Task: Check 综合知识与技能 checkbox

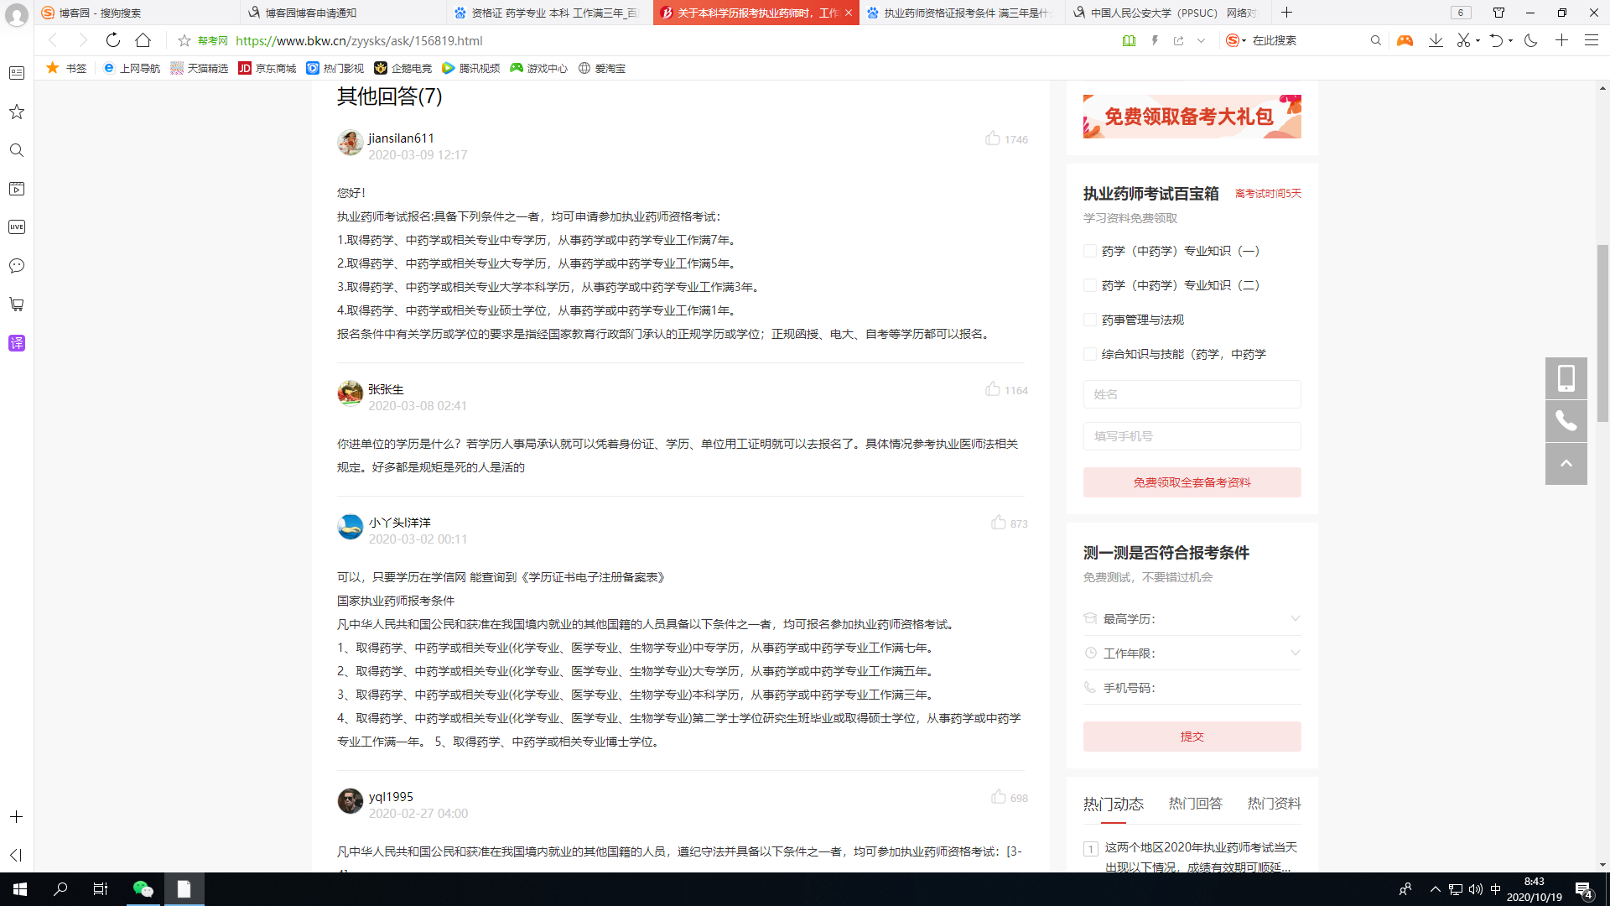Action: [x=1090, y=354]
